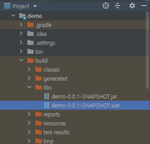Viewport: 150px width, 144px height.
Task: Select the .gradle folder label
Action: tap(43, 25)
